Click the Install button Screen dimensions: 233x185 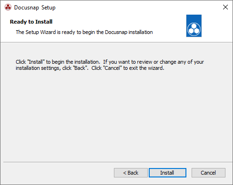(168, 173)
